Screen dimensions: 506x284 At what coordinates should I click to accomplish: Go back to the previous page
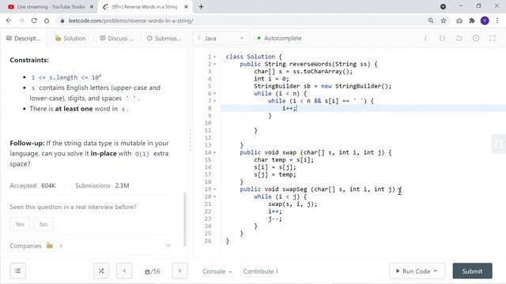coord(9,21)
